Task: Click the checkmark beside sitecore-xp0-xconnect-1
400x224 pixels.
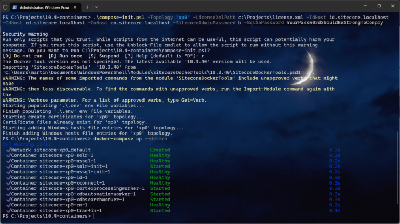Action: [7, 183]
